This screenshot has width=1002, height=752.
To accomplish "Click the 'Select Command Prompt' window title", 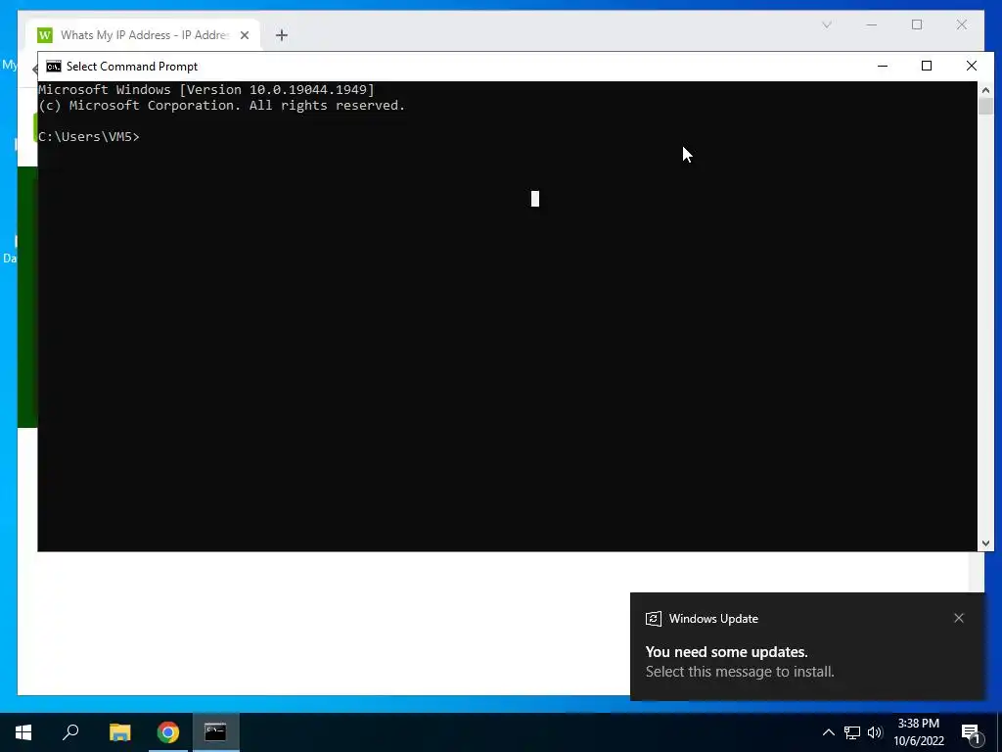I will coord(132,67).
